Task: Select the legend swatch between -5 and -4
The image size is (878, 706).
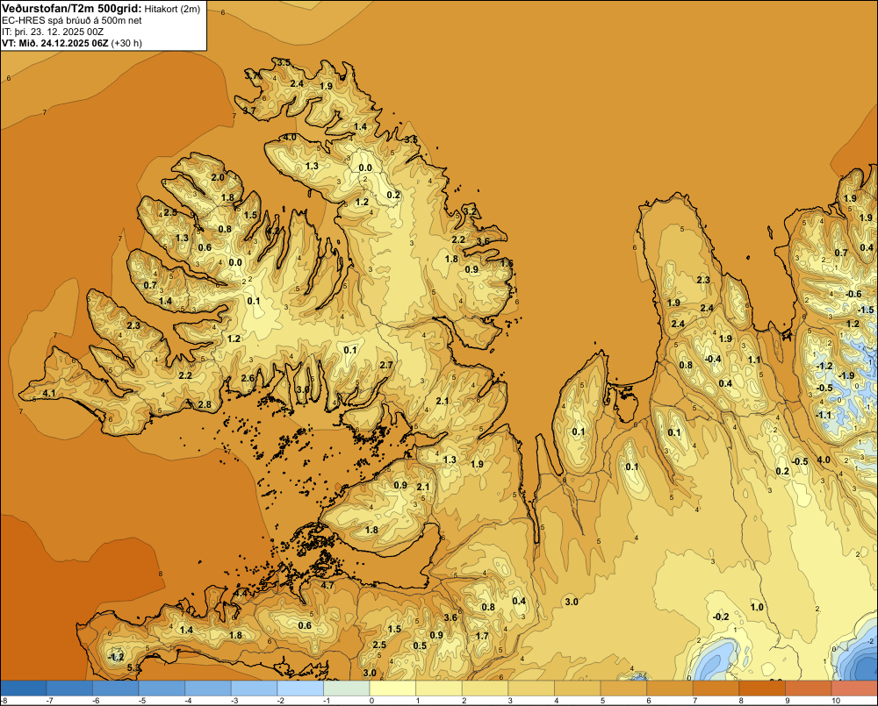Action: (x=162, y=688)
